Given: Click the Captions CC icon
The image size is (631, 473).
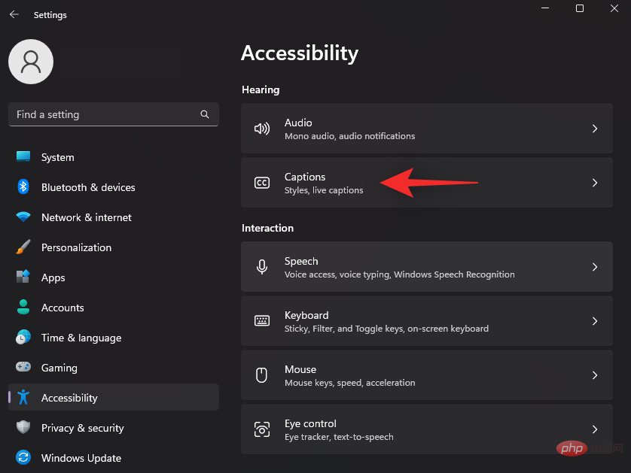Looking at the screenshot, I should tap(262, 183).
